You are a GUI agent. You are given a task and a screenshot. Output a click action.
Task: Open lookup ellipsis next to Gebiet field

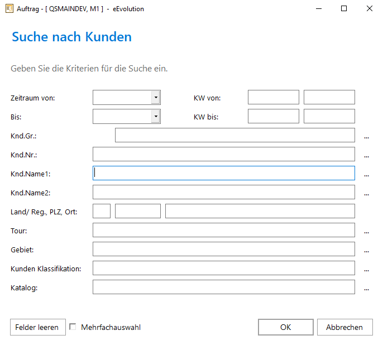pos(366,250)
